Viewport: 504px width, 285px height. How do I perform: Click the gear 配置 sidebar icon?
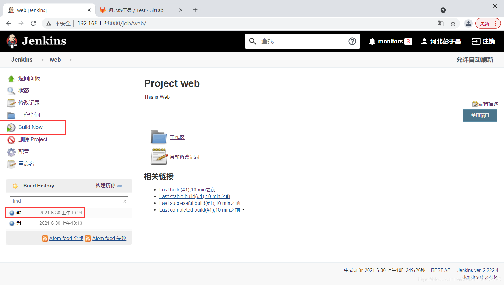11,152
